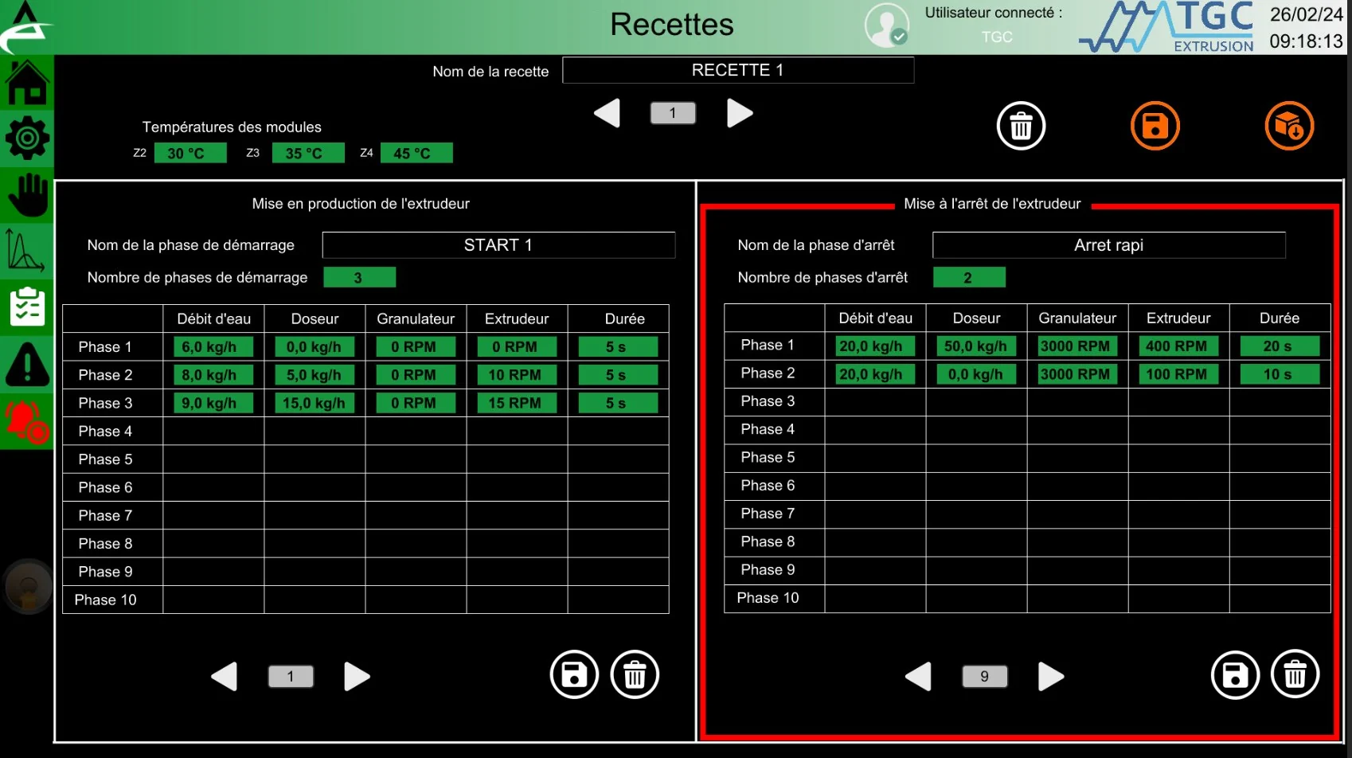The image size is (1352, 758).
Task: Click the connected user avatar icon
Action: [x=887, y=25]
